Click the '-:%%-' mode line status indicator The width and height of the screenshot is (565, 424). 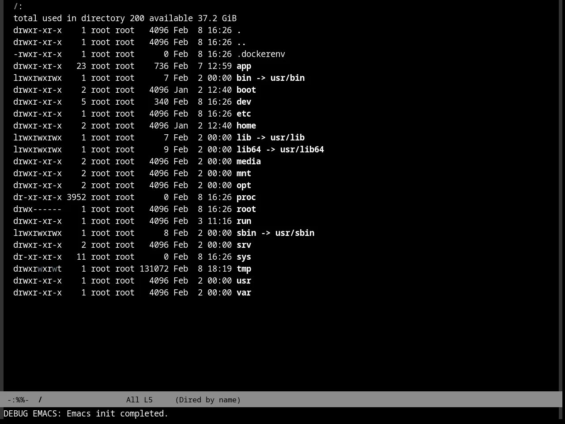click(x=18, y=400)
